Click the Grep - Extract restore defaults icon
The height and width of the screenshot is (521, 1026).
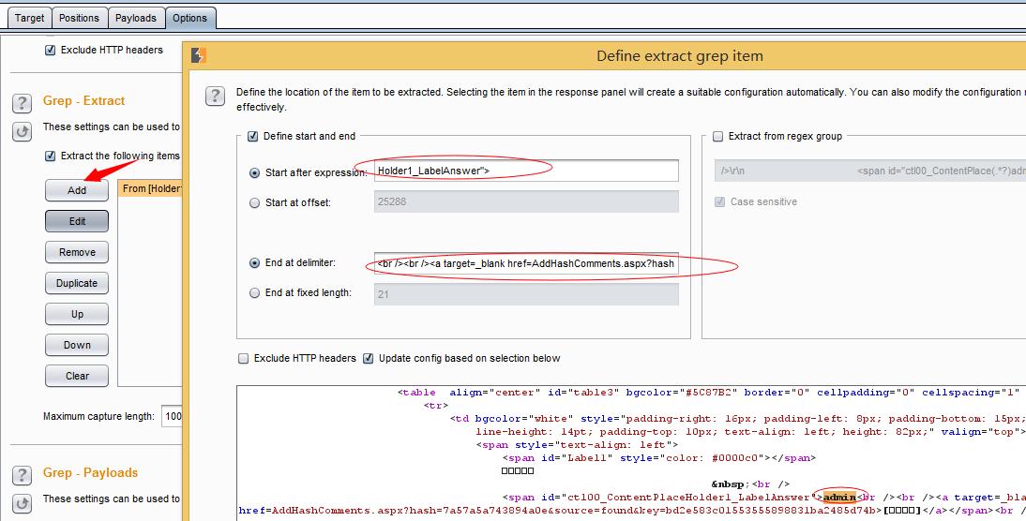coord(23,131)
